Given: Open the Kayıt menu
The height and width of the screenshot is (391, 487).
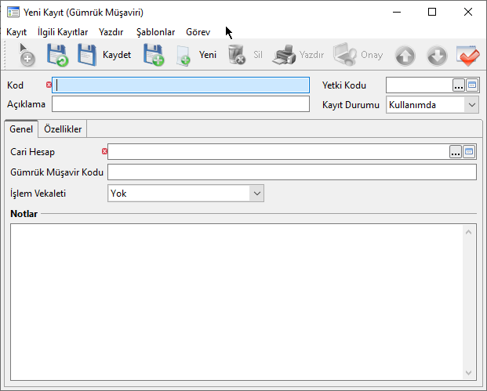Looking at the screenshot, I should (16, 32).
